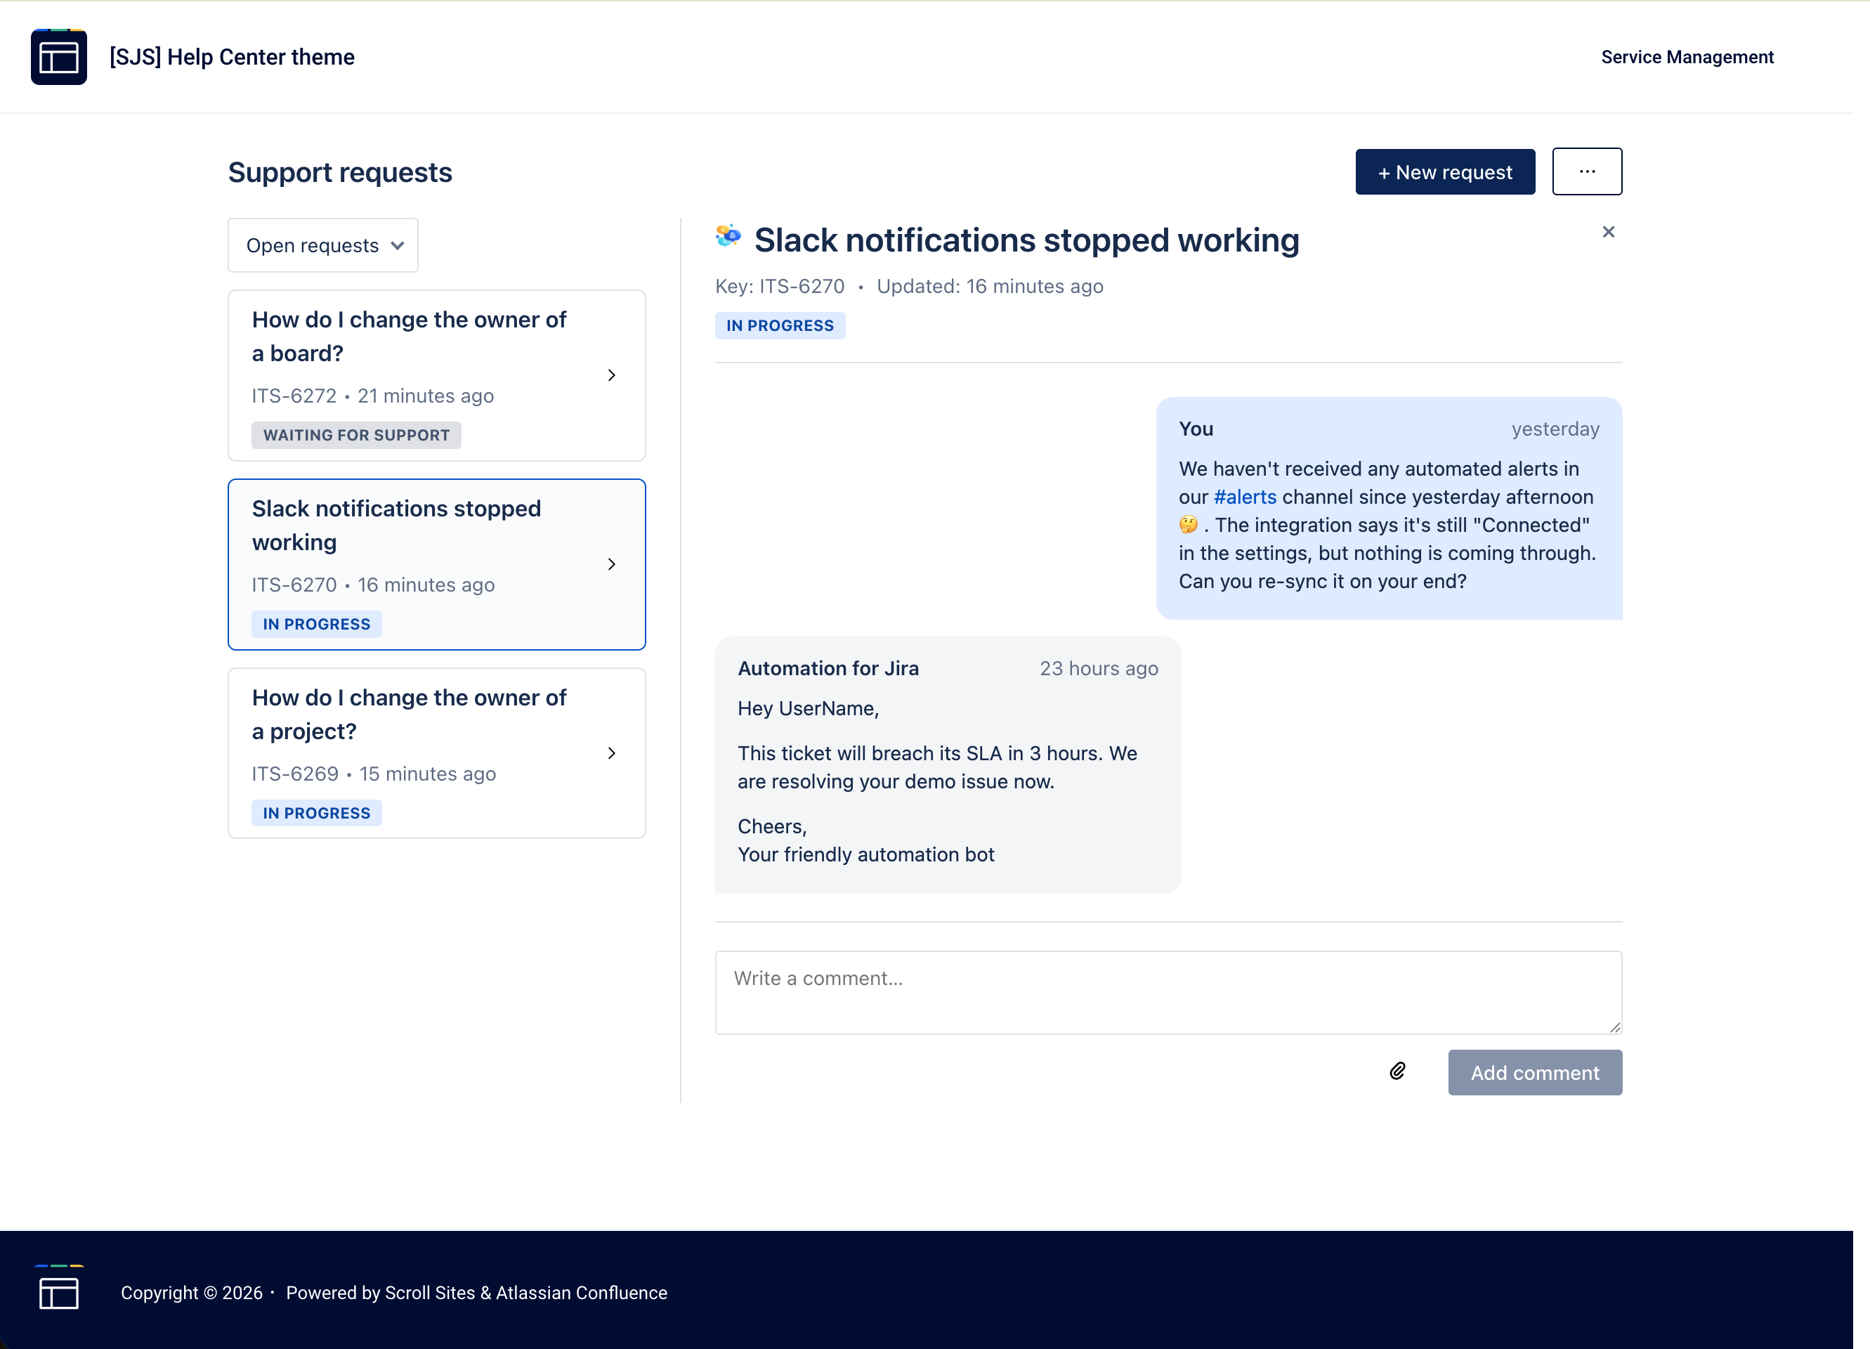Click the arrow on ITS-6269 project card
Screen dimensions: 1870x1349
click(x=611, y=752)
